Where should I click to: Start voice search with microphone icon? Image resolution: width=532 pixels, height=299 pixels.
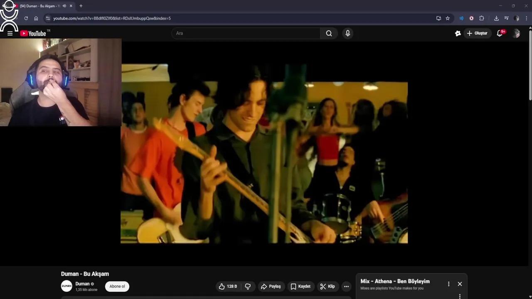coord(348,33)
